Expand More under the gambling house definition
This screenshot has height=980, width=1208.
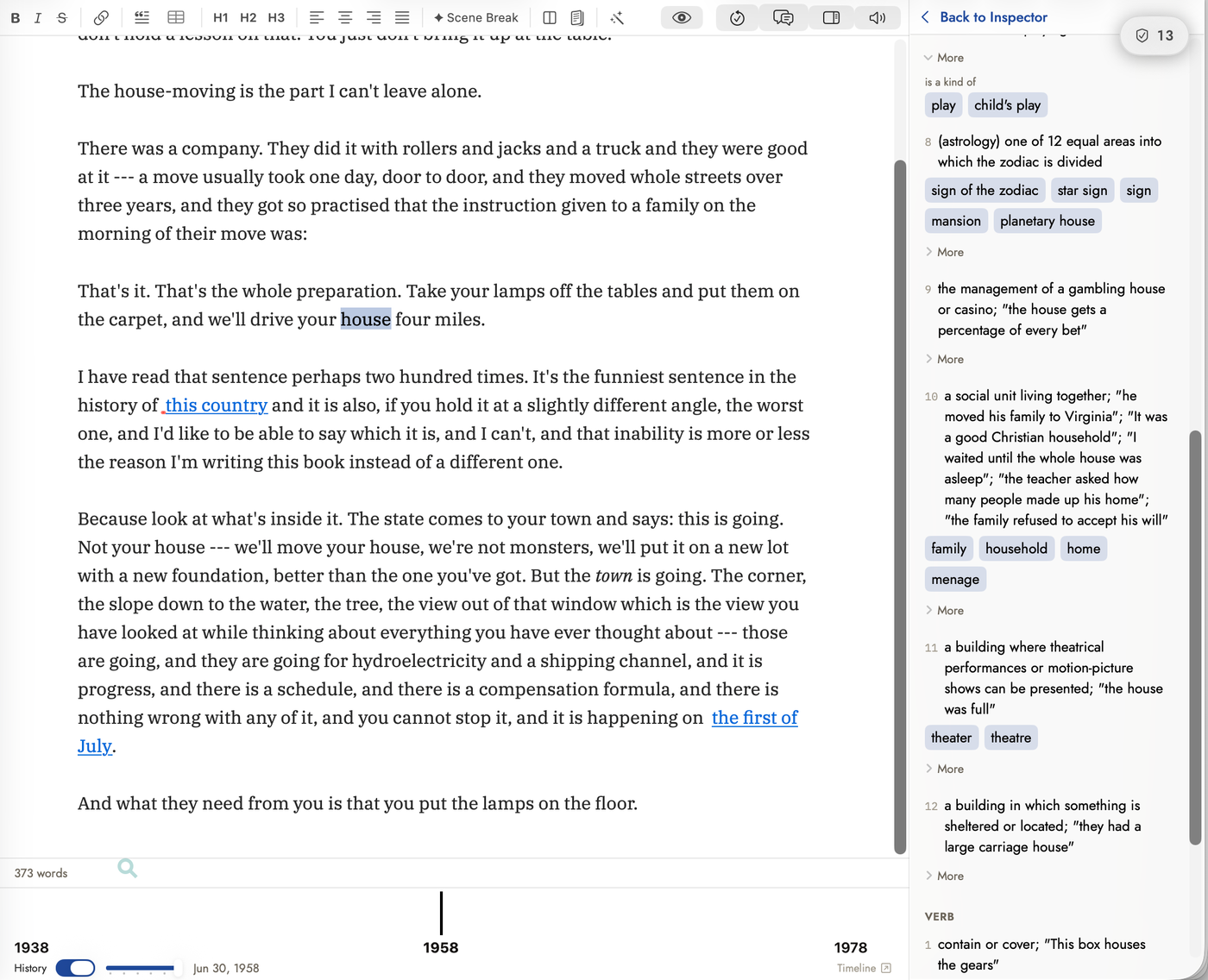point(944,359)
